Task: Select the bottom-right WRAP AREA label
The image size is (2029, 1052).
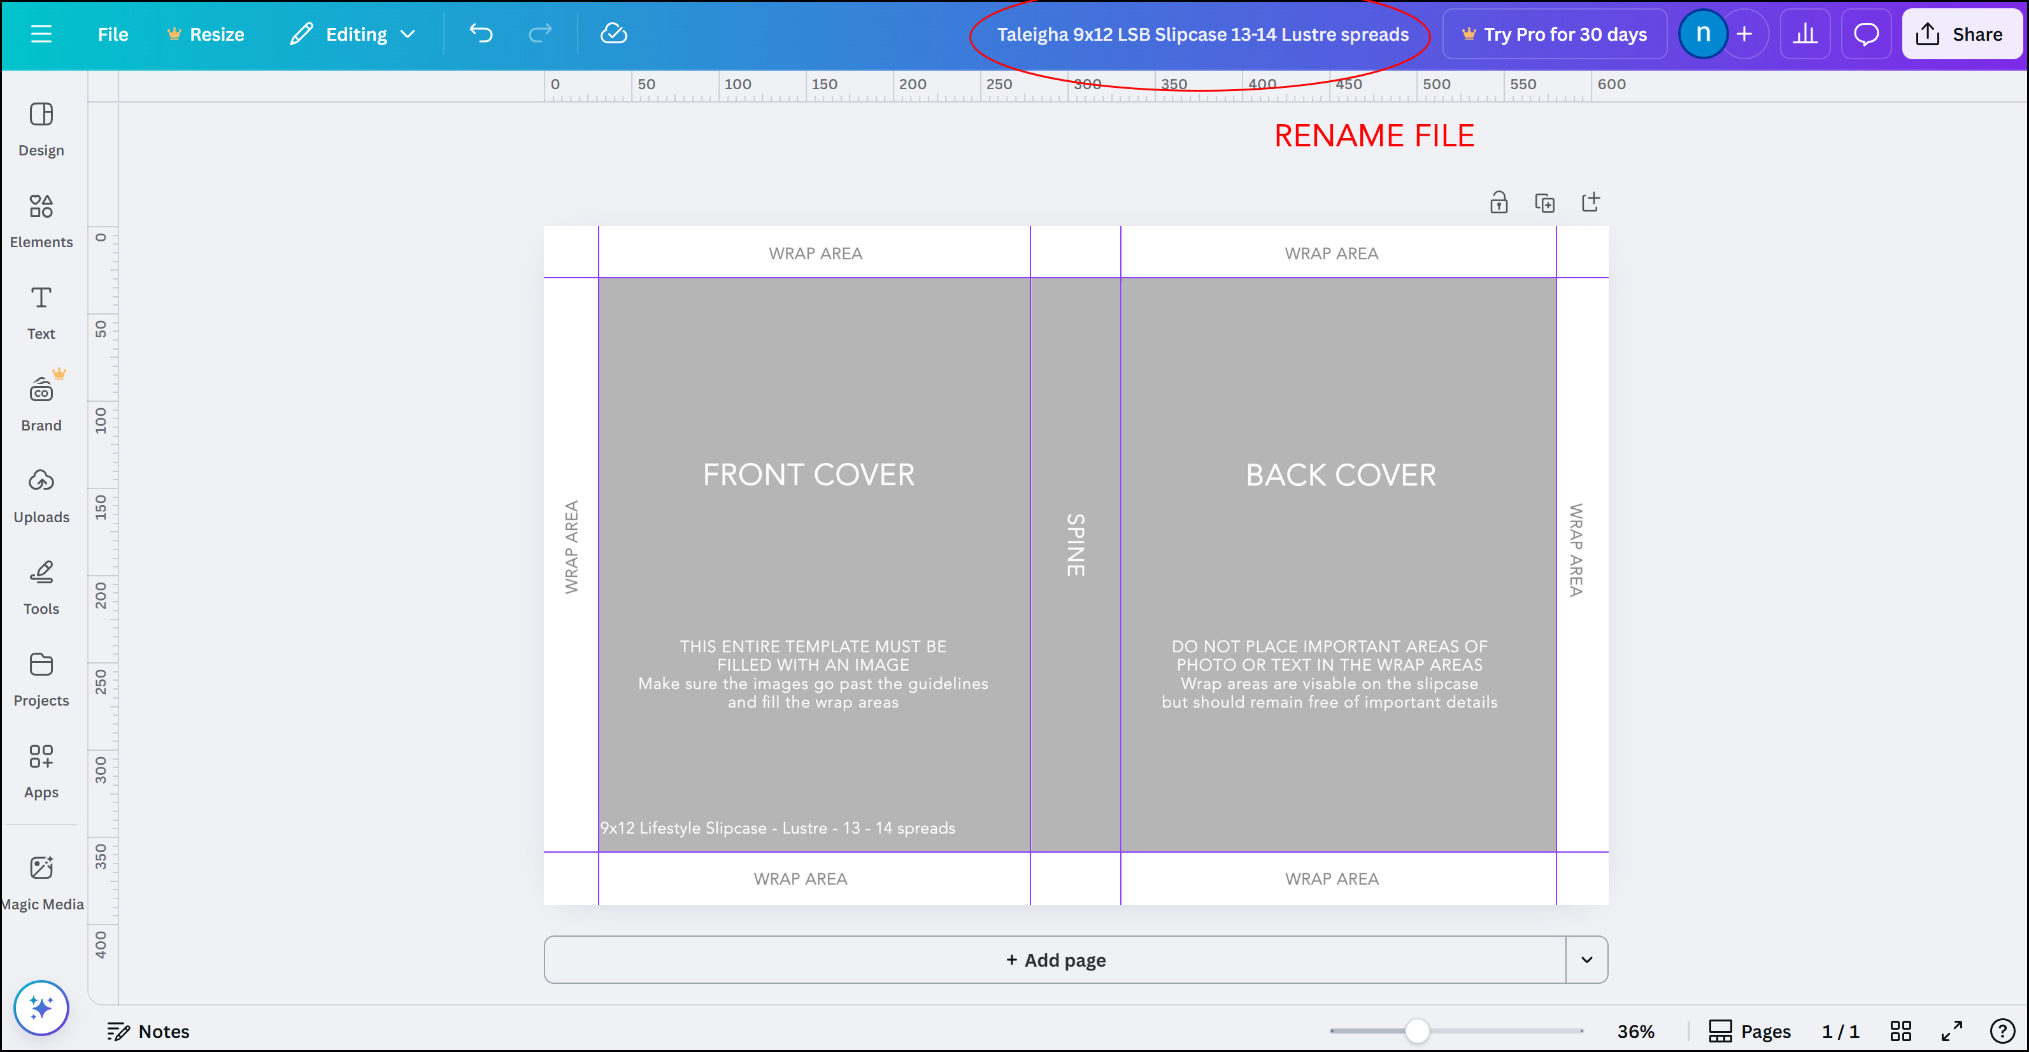Action: (x=1332, y=879)
